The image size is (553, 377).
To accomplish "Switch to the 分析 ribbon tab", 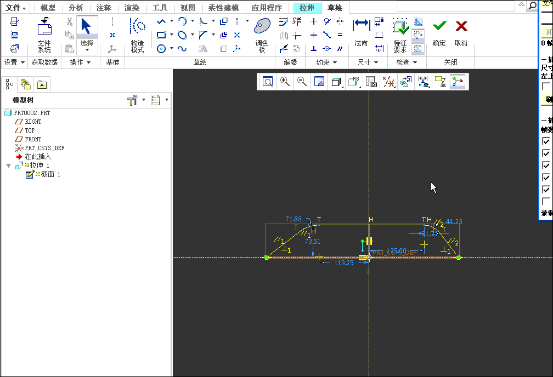I will pyautogui.click(x=76, y=8).
